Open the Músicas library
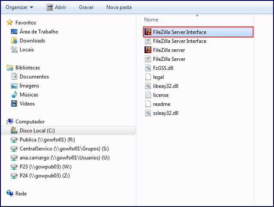Image resolution: width=274 pixels, height=207 pixels. 29,95
